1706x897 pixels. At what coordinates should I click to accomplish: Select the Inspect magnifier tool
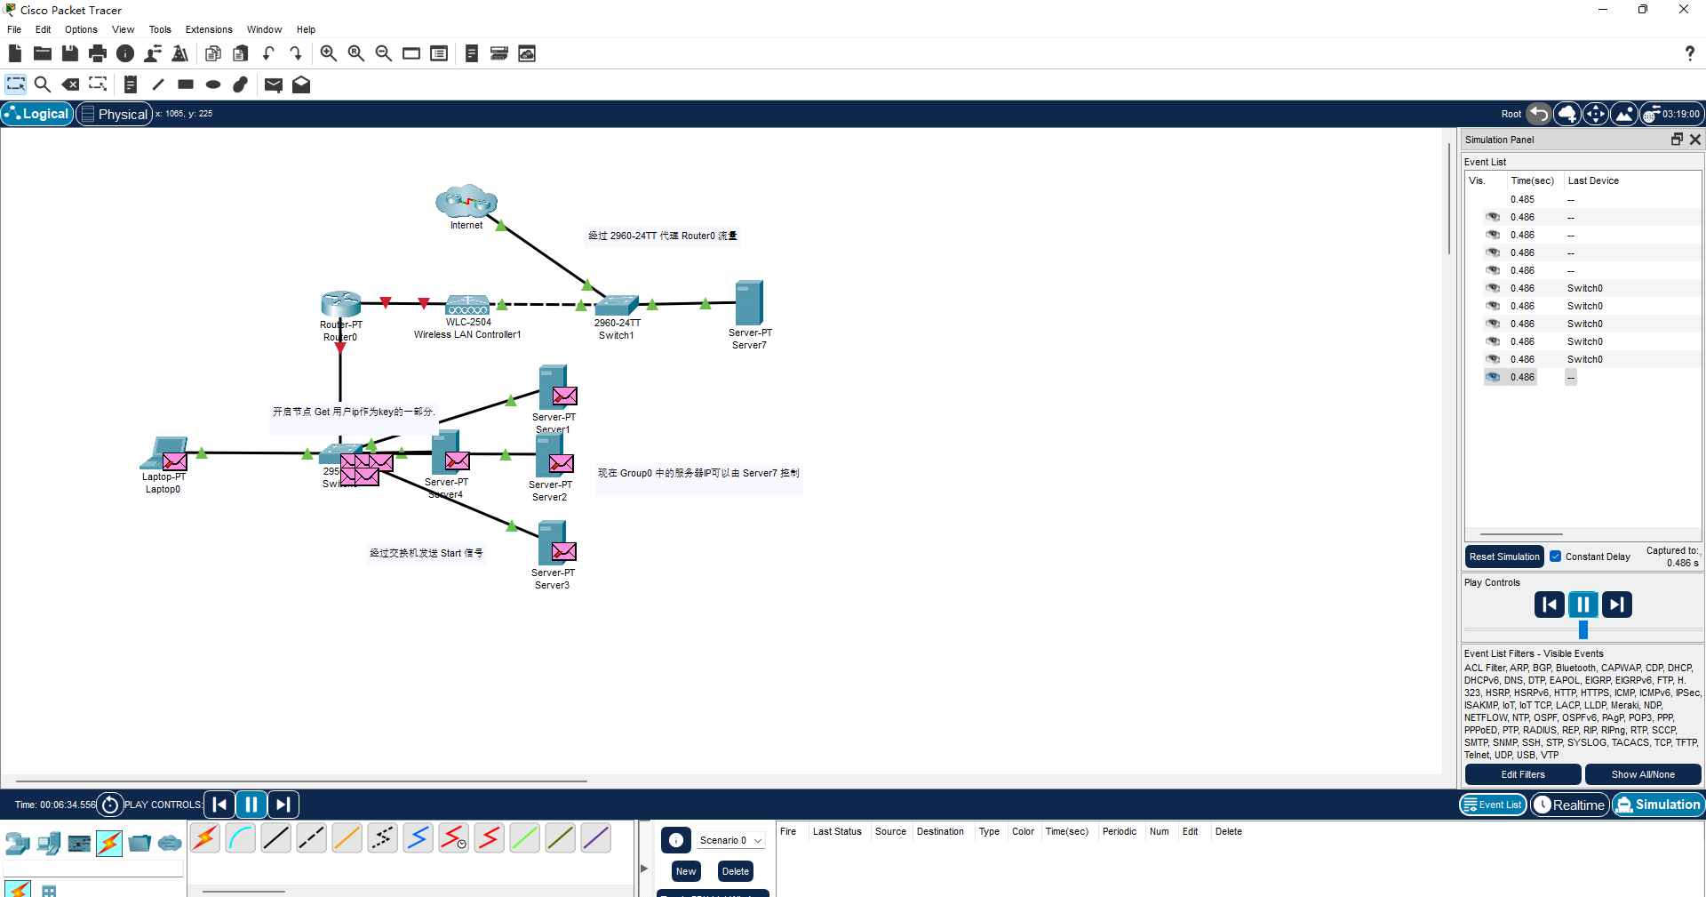click(x=42, y=84)
